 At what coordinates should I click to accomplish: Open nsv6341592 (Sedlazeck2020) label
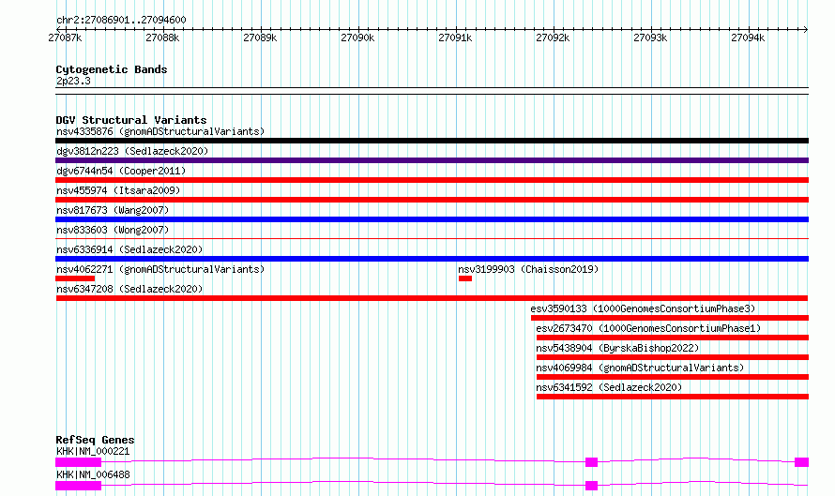(x=609, y=387)
